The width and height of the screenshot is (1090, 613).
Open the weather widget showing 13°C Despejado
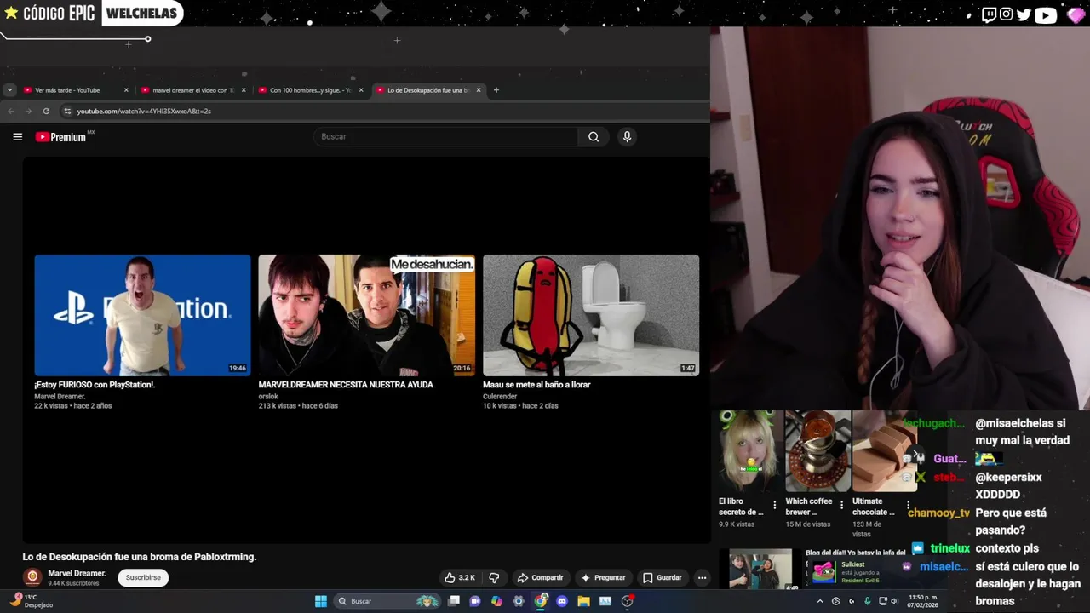point(32,601)
